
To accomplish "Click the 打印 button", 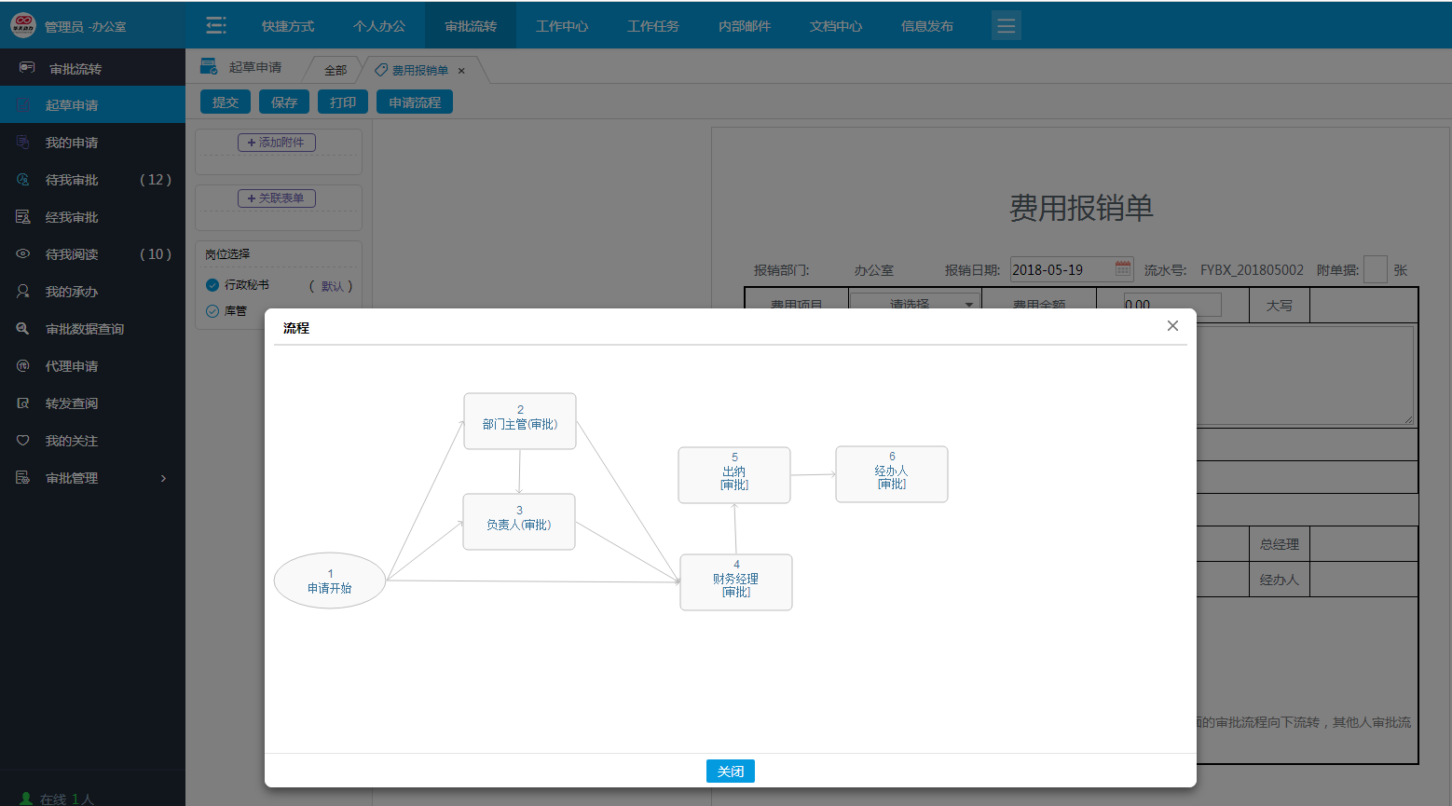I will click(x=343, y=102).
